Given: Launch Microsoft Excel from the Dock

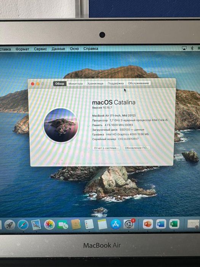Looking at the screenshot, I should (x=174, y=224).
